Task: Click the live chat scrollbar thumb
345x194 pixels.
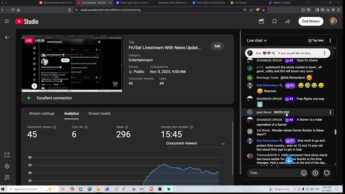Action: (335, 132)
